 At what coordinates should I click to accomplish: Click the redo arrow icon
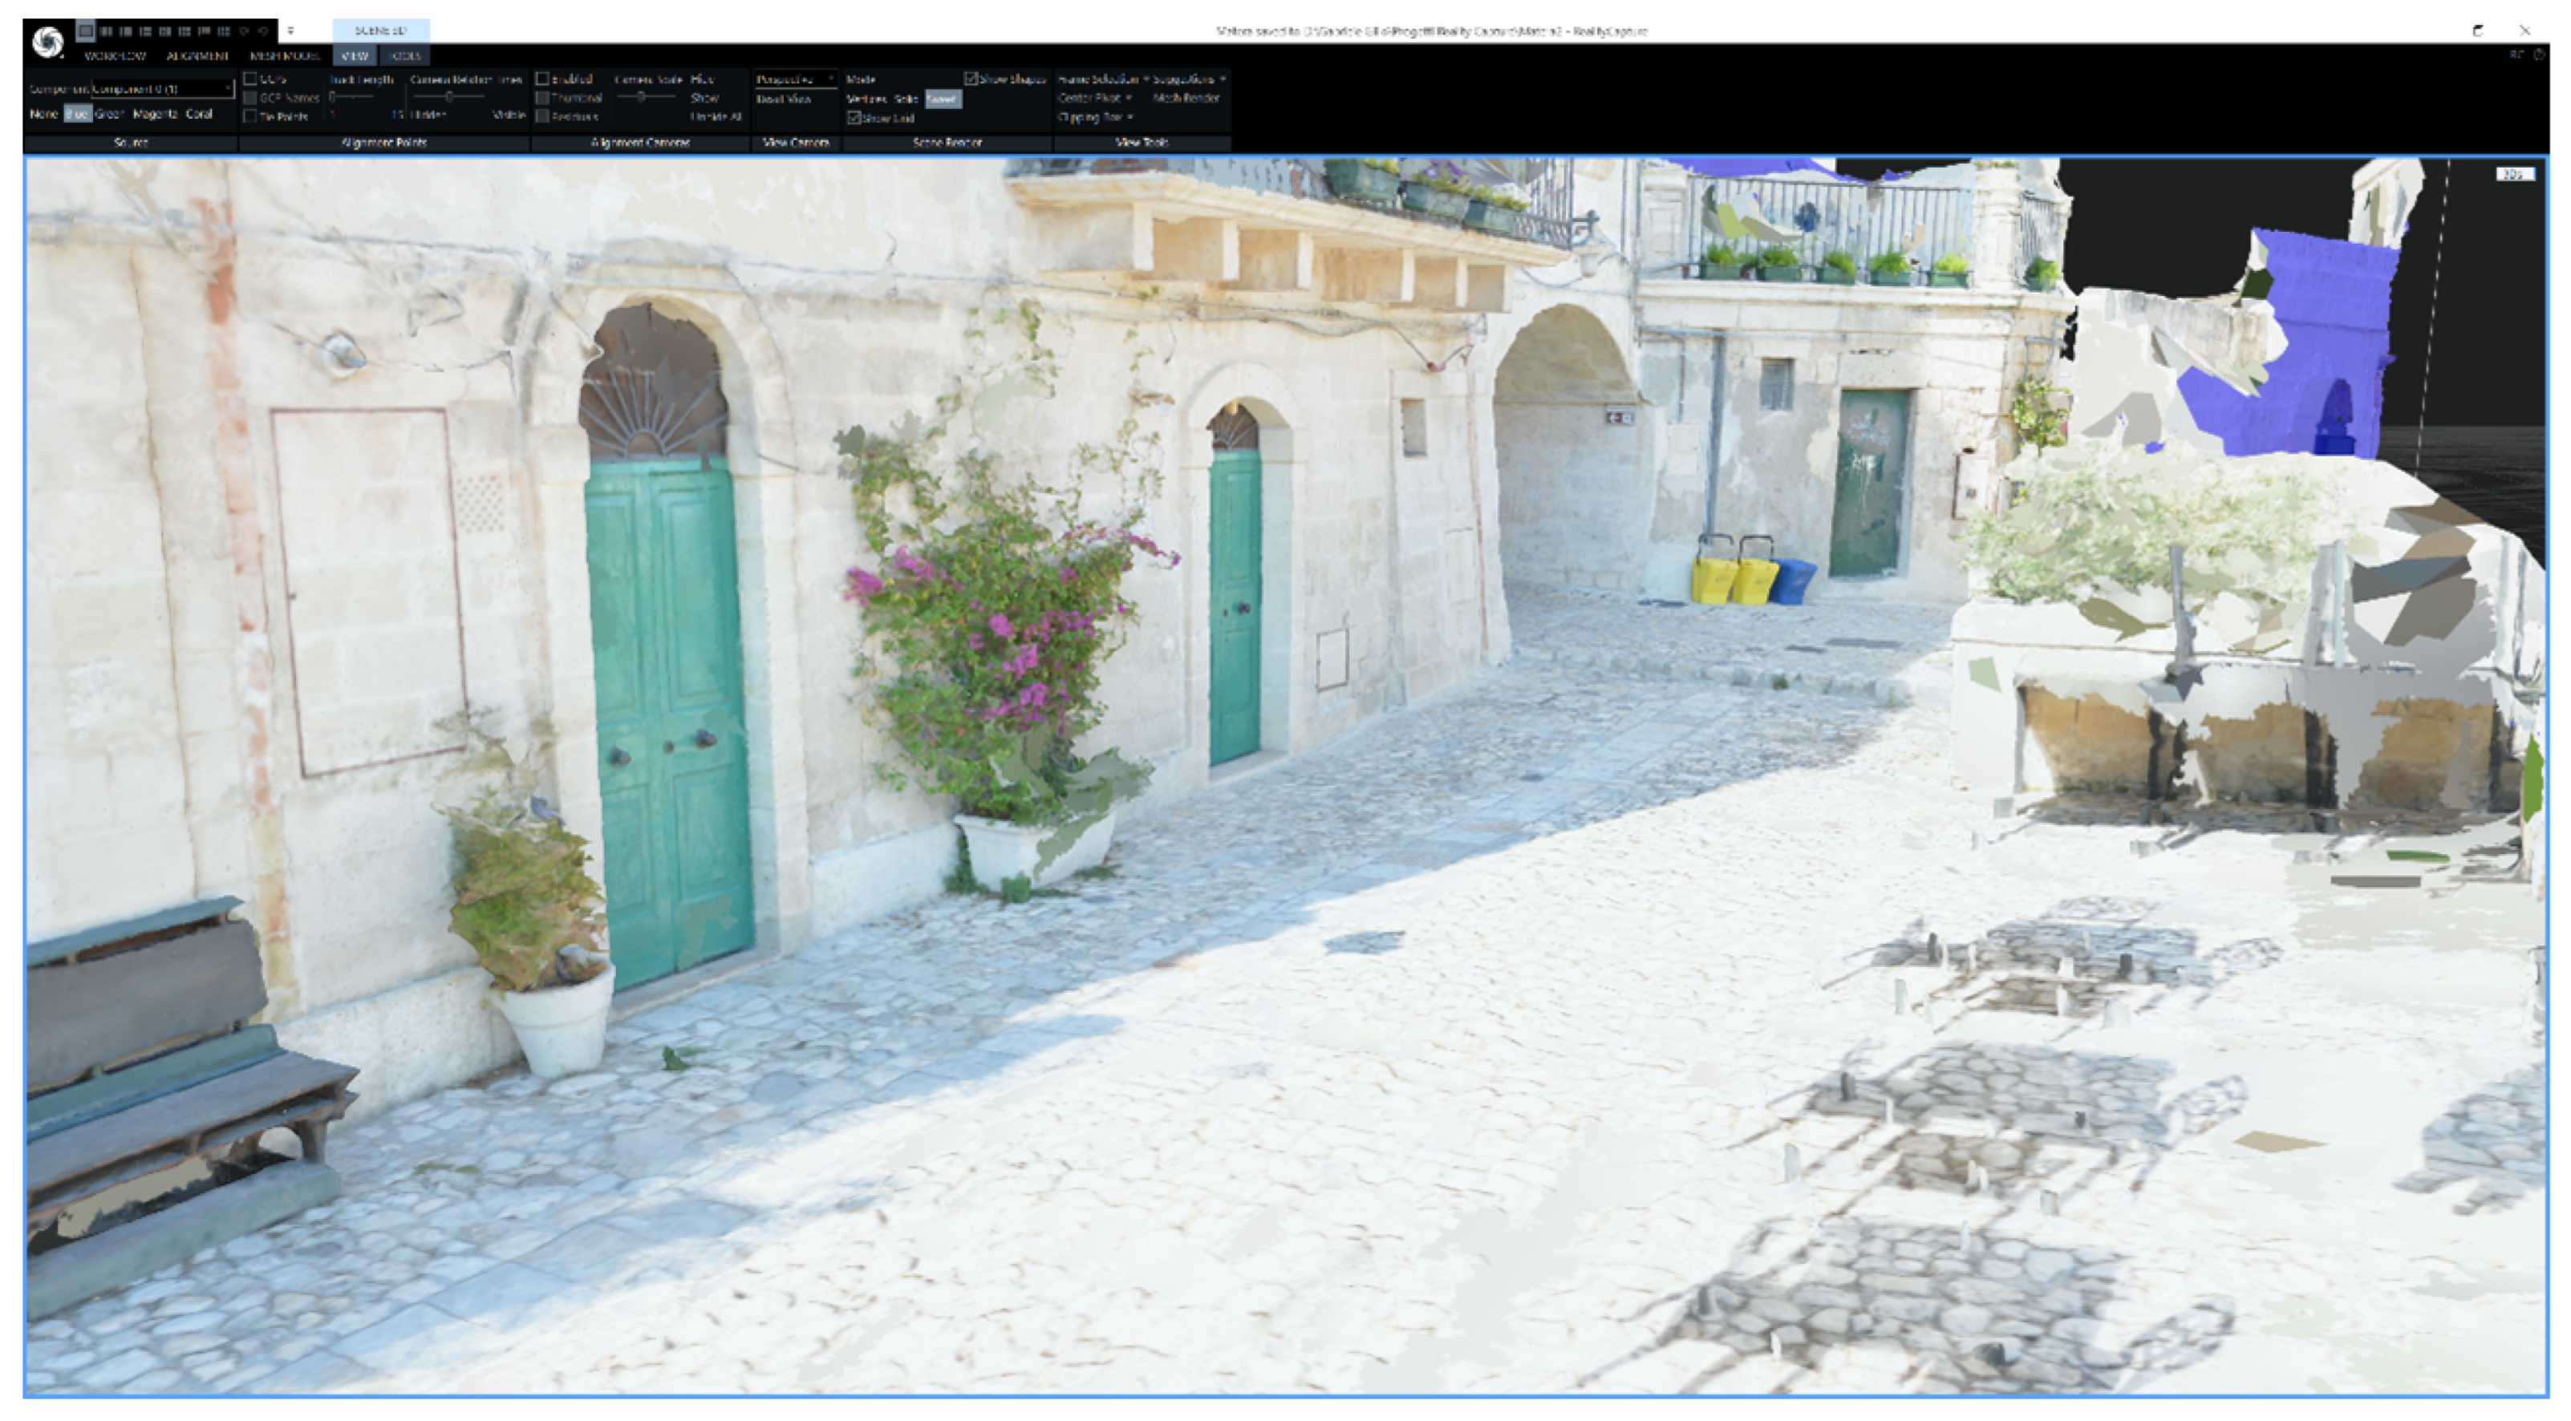click(x=263, y=31)
